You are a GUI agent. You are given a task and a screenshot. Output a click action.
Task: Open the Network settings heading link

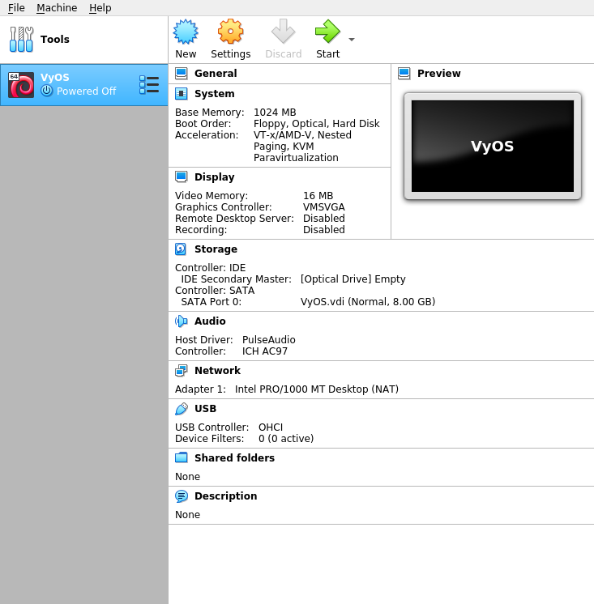click(217, 370)
